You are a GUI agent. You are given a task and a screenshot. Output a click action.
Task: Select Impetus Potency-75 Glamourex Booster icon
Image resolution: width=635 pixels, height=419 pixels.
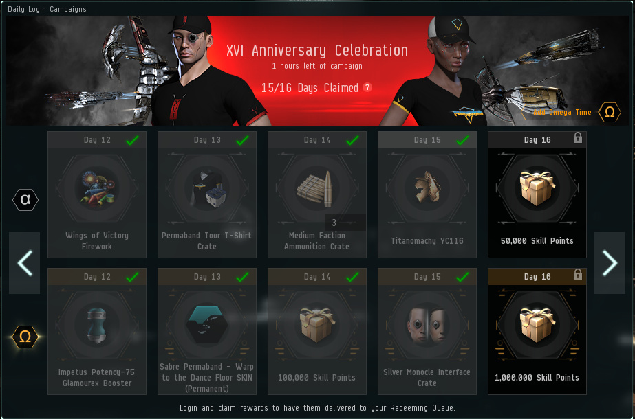[97, 325]
